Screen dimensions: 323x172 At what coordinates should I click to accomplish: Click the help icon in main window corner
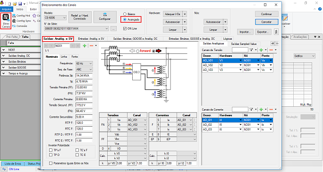tap(320, 9)
